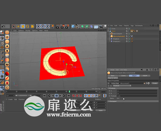Open Material Manager Create menu
This screenshot has height=131, width=161.
pos(10,99)
